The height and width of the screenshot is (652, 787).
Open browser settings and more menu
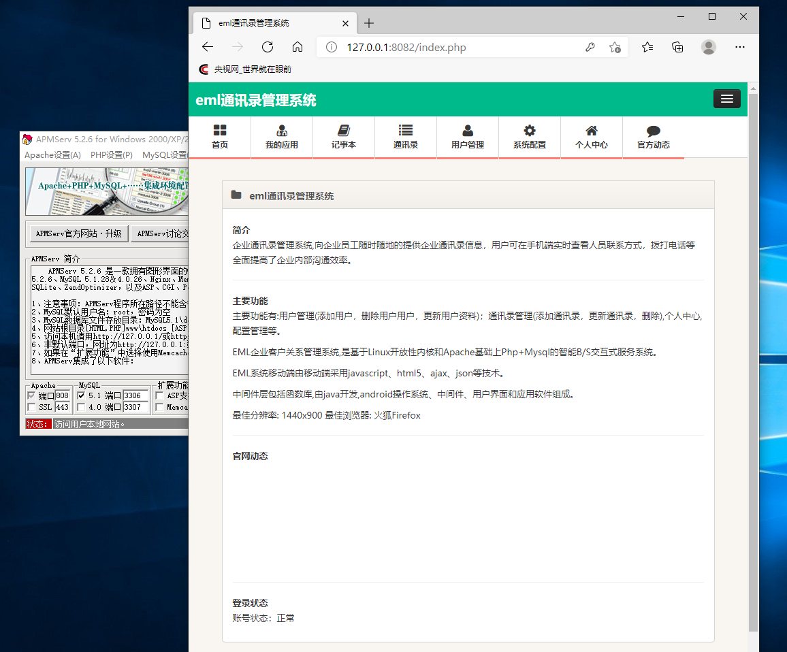point(740,47)
